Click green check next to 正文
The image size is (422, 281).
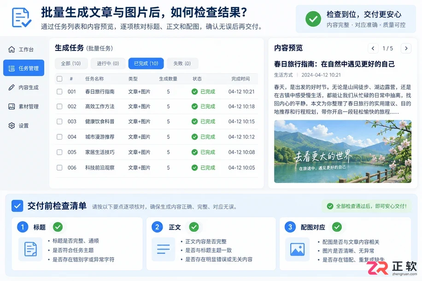pos(194,227)
